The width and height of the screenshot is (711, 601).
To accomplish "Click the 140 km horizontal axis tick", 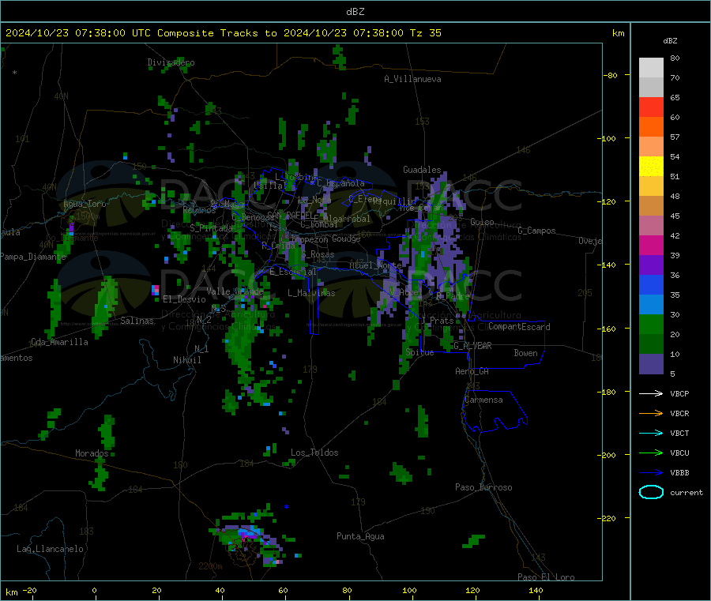I will coord(536,590).
